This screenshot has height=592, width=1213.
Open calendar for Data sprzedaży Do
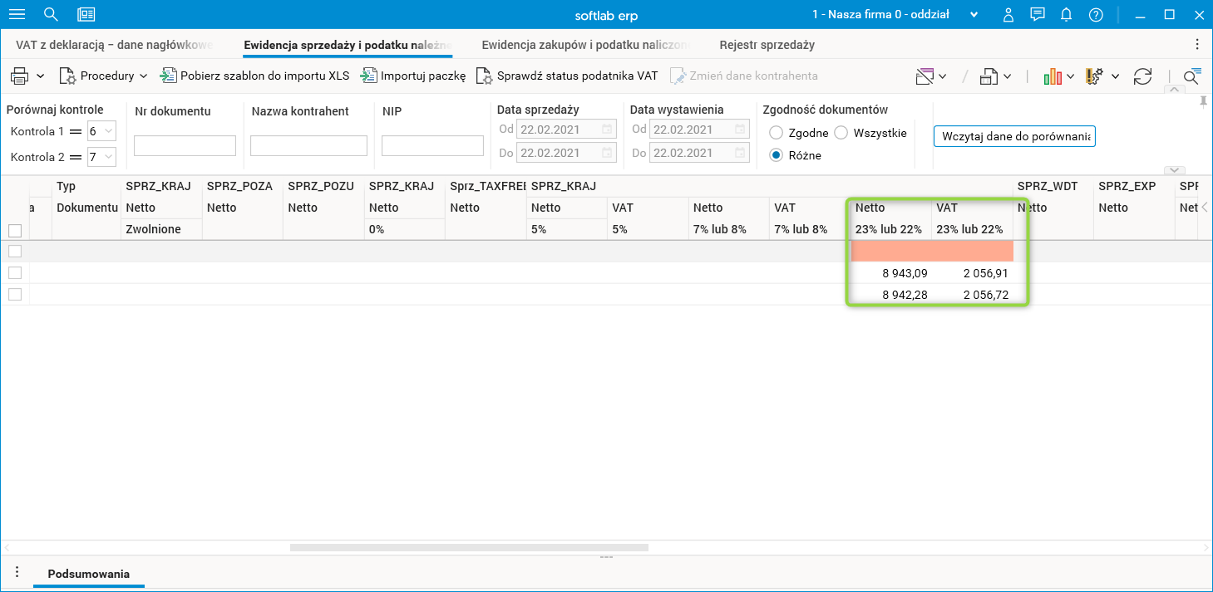(x=607, y=153)
